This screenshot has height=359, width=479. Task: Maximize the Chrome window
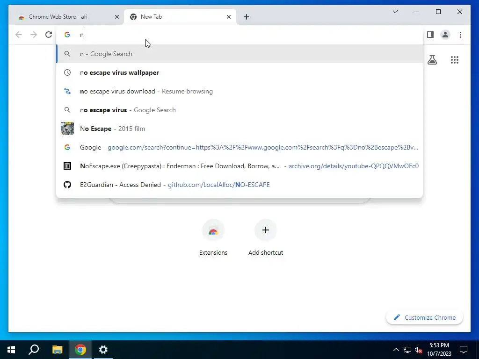pyautogui.click(x=438, y=12)
